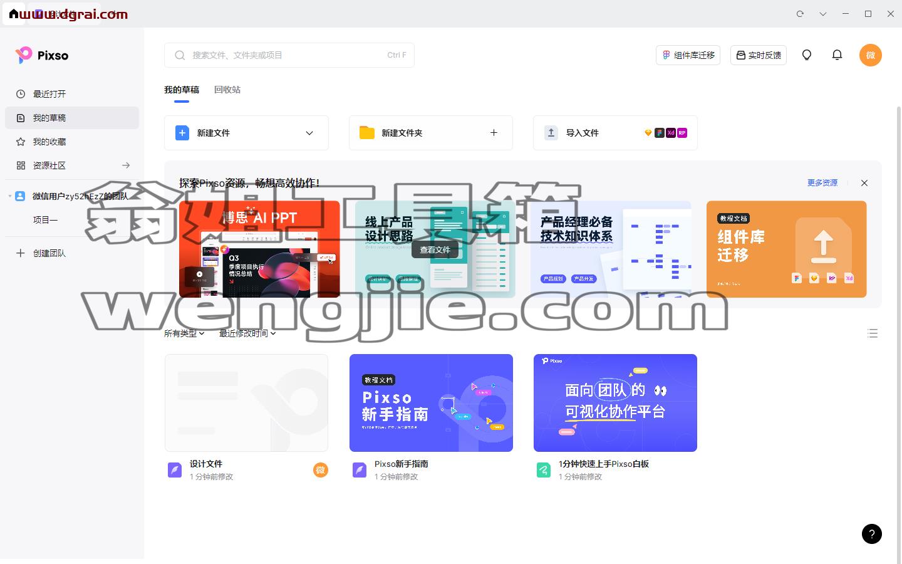This screenshot has width=902, height=564.
Task: Open 我的收藏 favorites
Action: [72, 142]
